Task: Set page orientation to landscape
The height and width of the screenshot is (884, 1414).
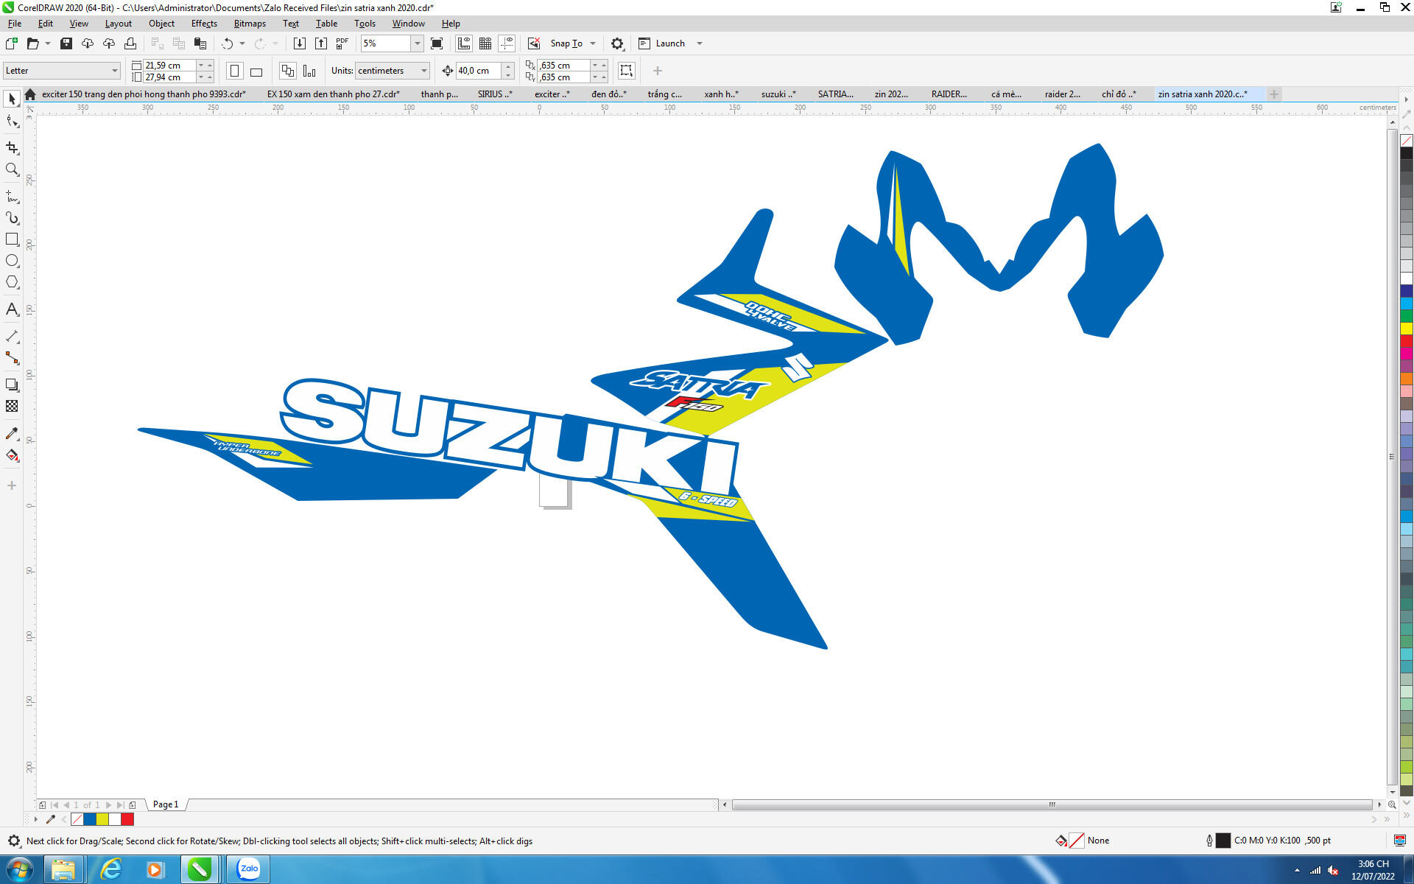Action: click(x=256, y=71)
